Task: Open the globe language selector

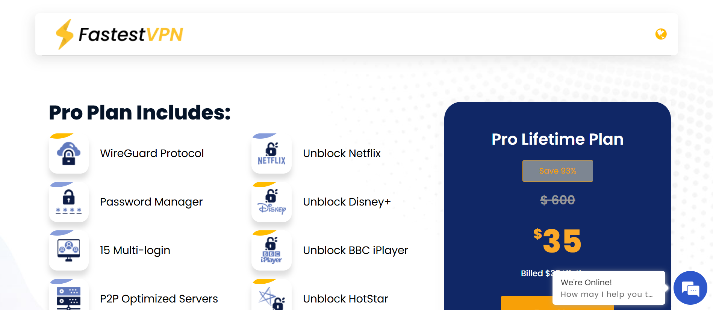Action: pos(661,34)
